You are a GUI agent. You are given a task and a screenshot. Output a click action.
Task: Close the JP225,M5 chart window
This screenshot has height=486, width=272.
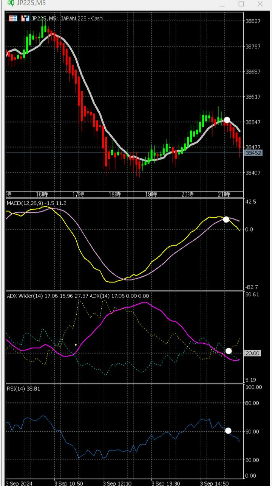tap(260, 4)
